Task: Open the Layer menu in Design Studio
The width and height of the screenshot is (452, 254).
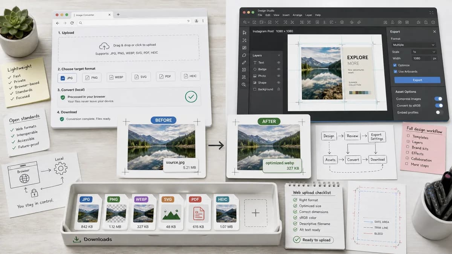Action: (x=308, y=15)
